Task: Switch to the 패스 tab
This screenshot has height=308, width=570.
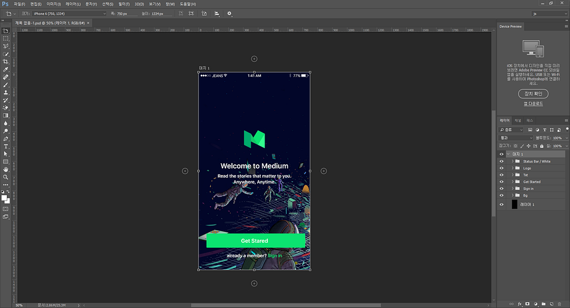Action: tap(530, 120)
